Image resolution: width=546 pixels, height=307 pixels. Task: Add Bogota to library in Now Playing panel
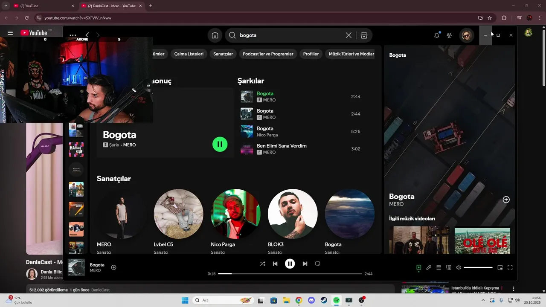506,200
